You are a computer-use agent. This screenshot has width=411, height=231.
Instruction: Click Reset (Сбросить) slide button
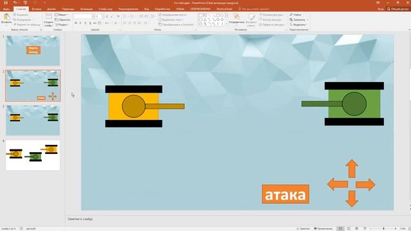coord(62,20)
